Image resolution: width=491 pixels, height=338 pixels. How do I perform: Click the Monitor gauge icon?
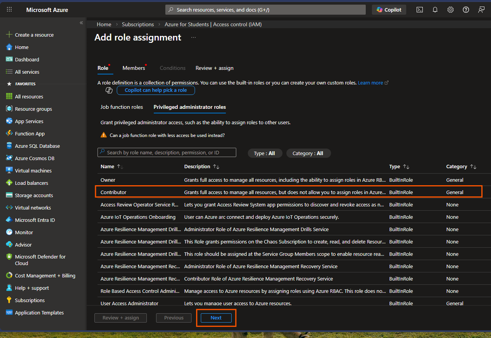click(x=9, y=232)
